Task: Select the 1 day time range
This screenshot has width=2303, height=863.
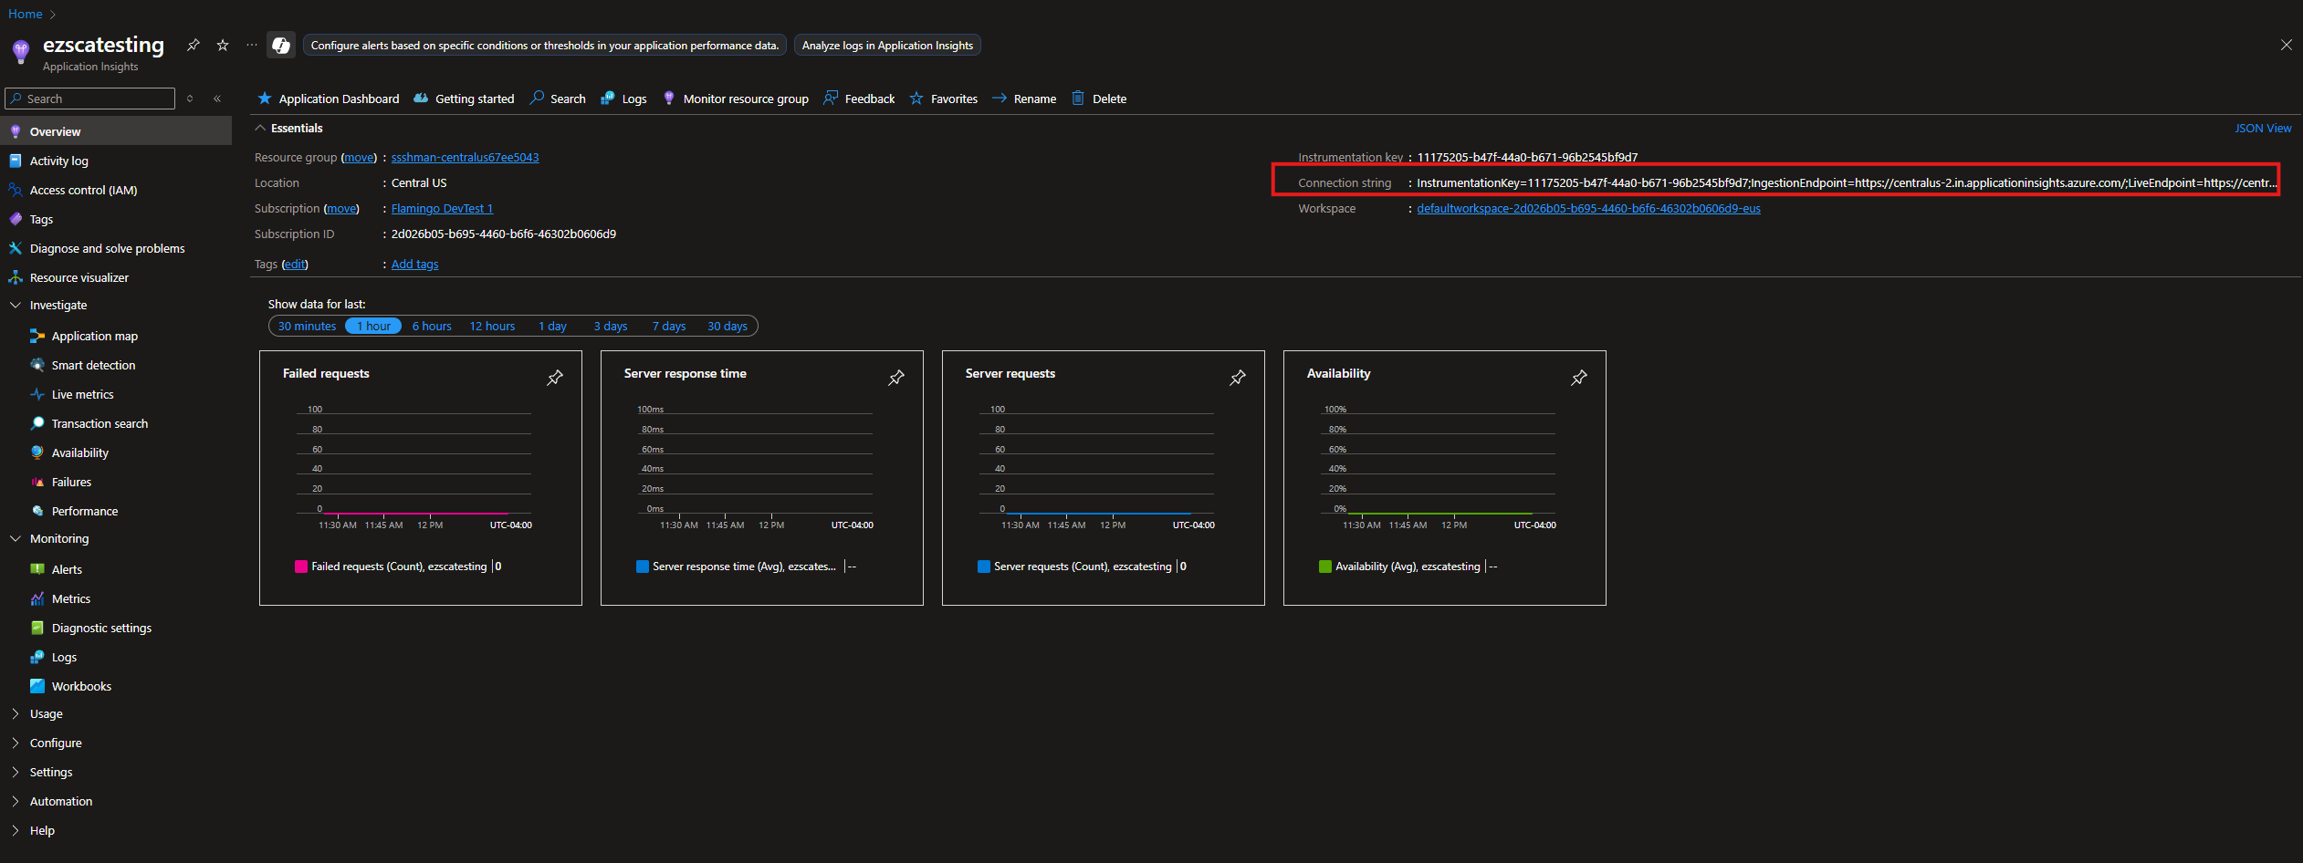Action: click(x=552, y=327)
